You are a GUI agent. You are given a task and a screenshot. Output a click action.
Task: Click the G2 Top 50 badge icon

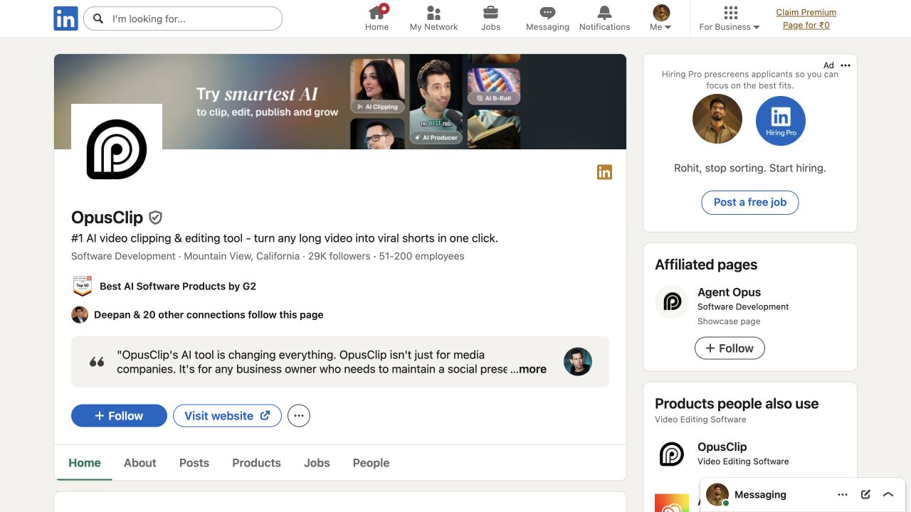(83, 286)
